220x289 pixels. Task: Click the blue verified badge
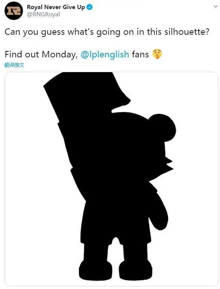(x=90, y=7)
